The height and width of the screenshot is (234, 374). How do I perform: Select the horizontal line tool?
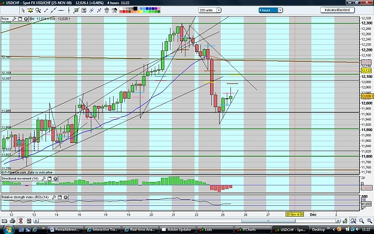pos(61,11)
